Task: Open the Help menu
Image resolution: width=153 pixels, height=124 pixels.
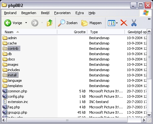Action: [x=92, y=13]
